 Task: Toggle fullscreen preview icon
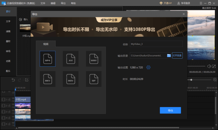click(214, 66)
